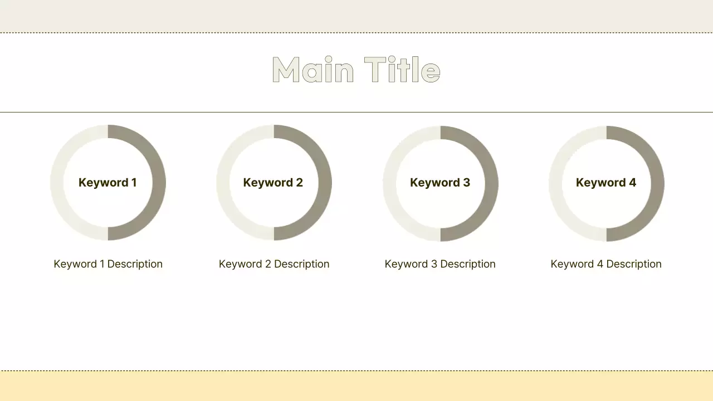The width and height of the screenshot is (713, 401).
Task: Click the Keyword 3 text in the donut
Action: pyautogui.click(x=440, y=183)
